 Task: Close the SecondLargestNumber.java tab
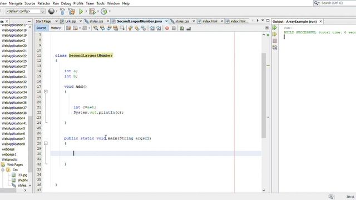166,21
